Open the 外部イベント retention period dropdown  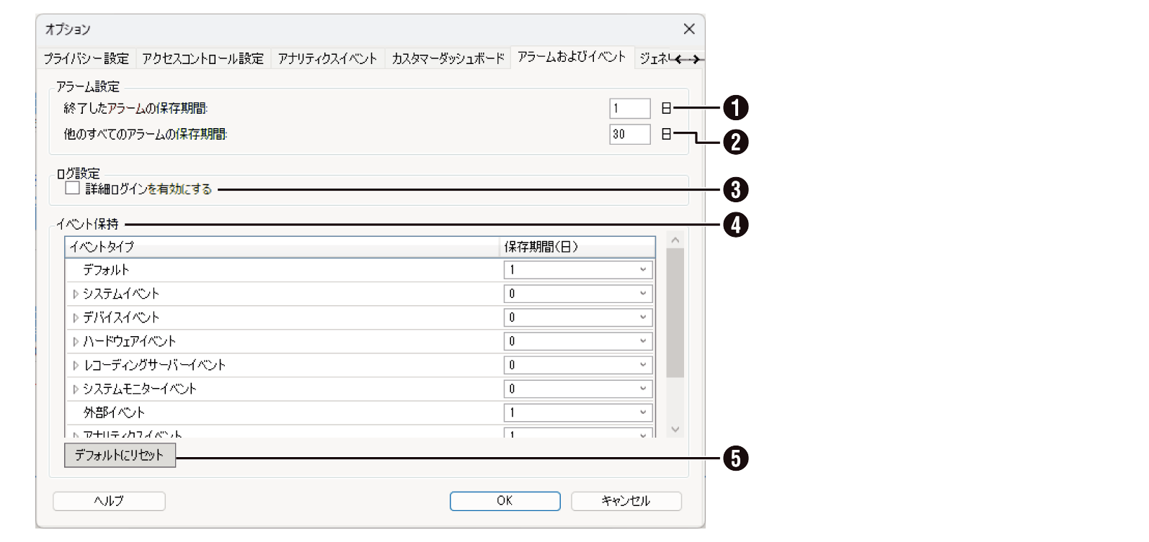click(x=642, y=412)
